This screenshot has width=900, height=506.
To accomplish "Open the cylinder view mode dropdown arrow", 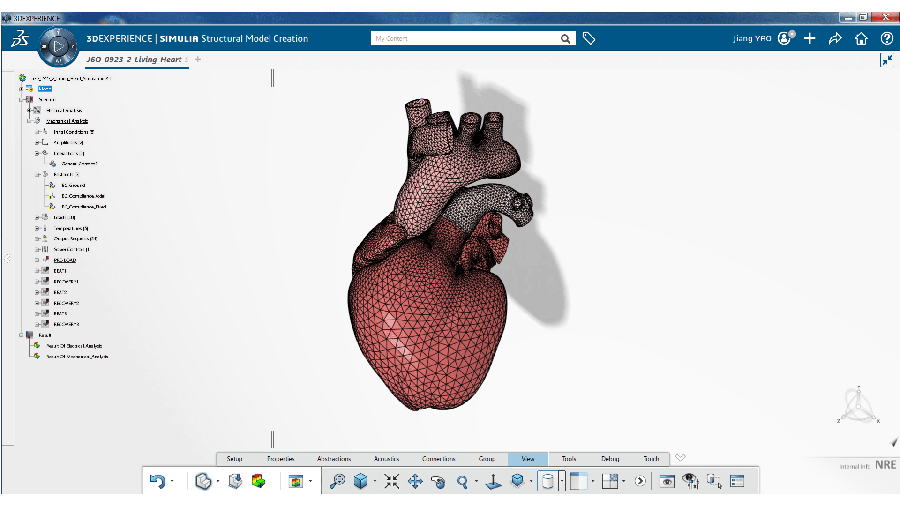I will coord(562,481).
